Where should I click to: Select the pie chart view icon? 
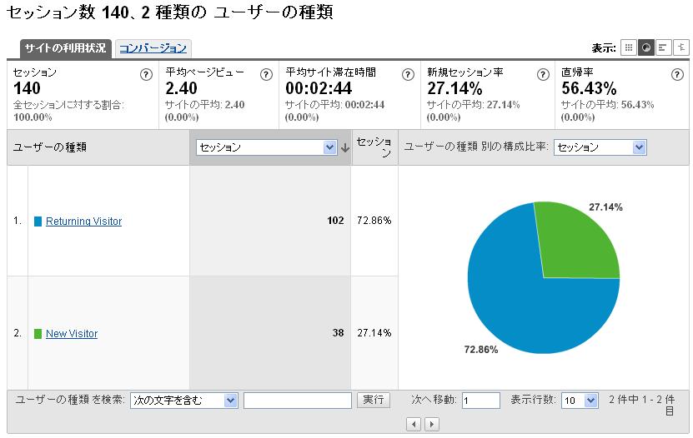tap(645, 47)
